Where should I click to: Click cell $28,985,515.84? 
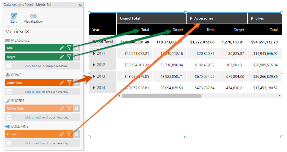(x=265, y=65)
